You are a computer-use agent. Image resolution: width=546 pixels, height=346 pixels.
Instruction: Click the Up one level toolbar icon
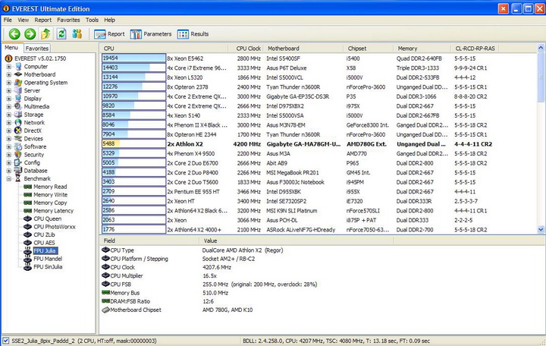click(45, 34)
